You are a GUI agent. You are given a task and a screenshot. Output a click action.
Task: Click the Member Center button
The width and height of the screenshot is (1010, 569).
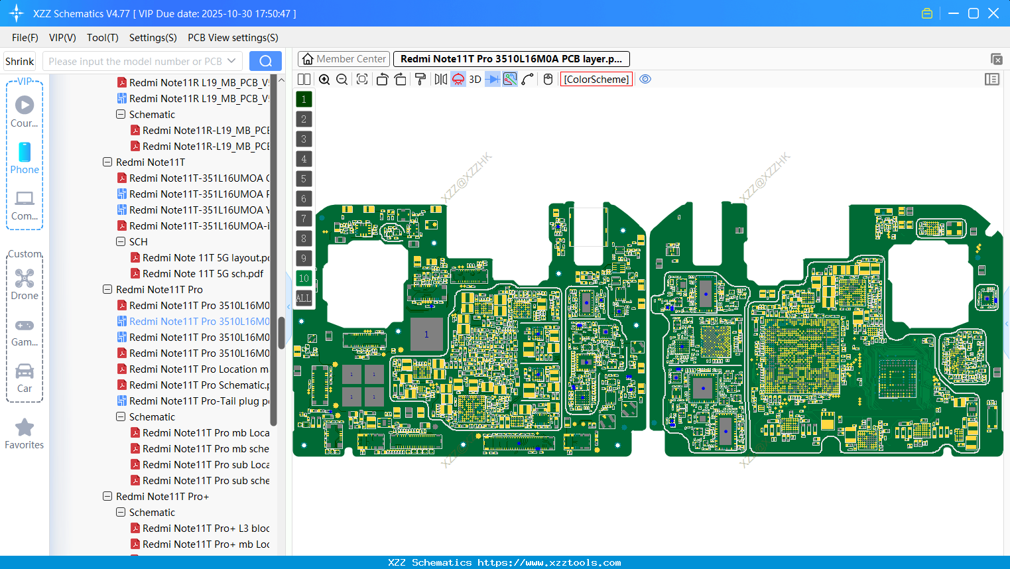click(x=344, y=58)
